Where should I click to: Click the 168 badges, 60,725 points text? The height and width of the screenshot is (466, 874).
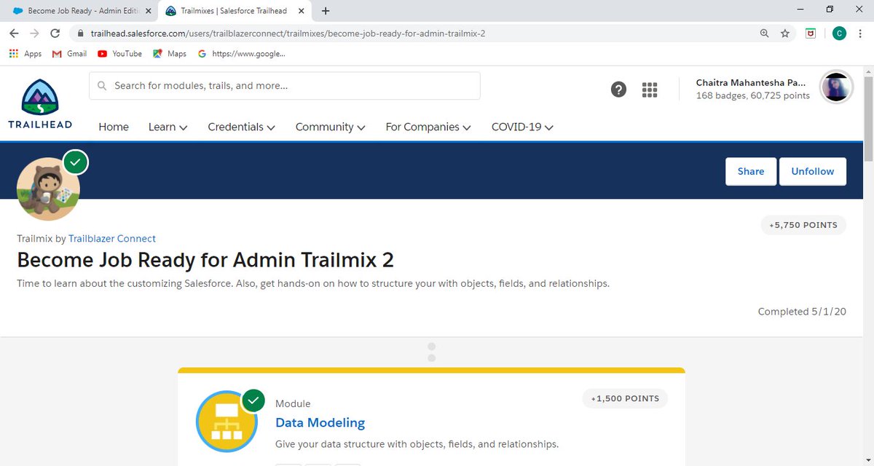(x=752, y=95)
